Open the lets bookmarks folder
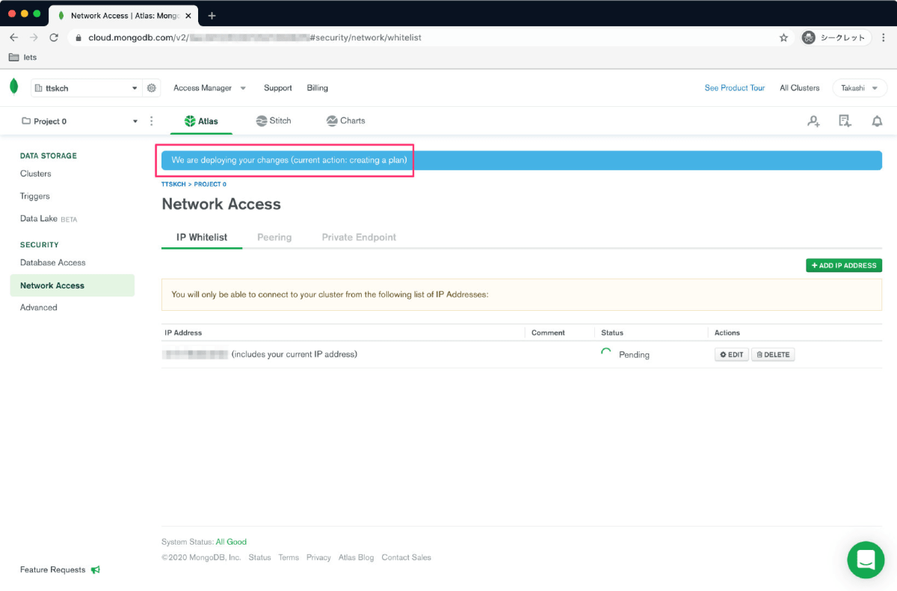Screen dimensions: 897x591 tap(22, 58)
